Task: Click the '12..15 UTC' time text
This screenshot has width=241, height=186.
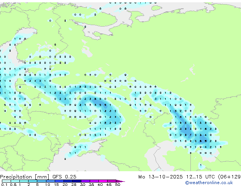Action: click(x=200, y=177)
